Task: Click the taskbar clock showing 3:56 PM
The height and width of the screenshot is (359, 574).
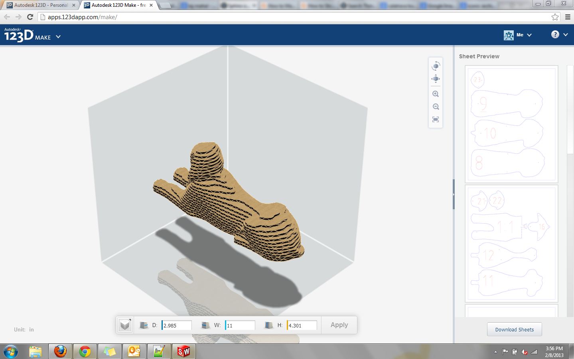Action: [554, 352]
